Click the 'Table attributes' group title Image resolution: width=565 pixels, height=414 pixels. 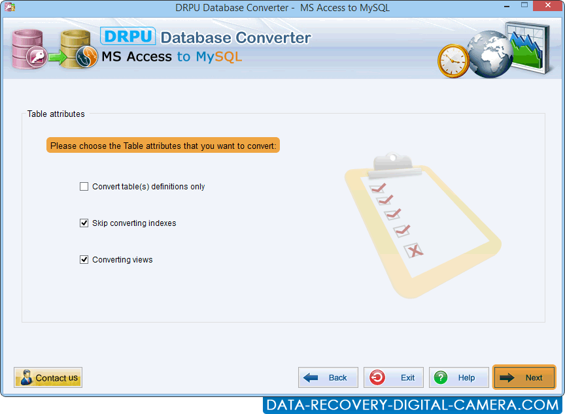[x=56, y=114]
